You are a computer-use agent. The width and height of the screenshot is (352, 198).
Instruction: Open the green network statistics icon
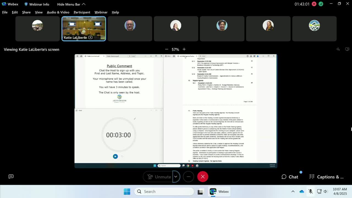click(321, 4)
